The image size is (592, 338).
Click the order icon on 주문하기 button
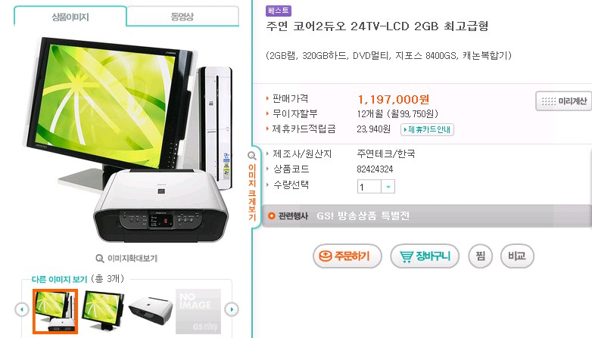tap(326, 256)
